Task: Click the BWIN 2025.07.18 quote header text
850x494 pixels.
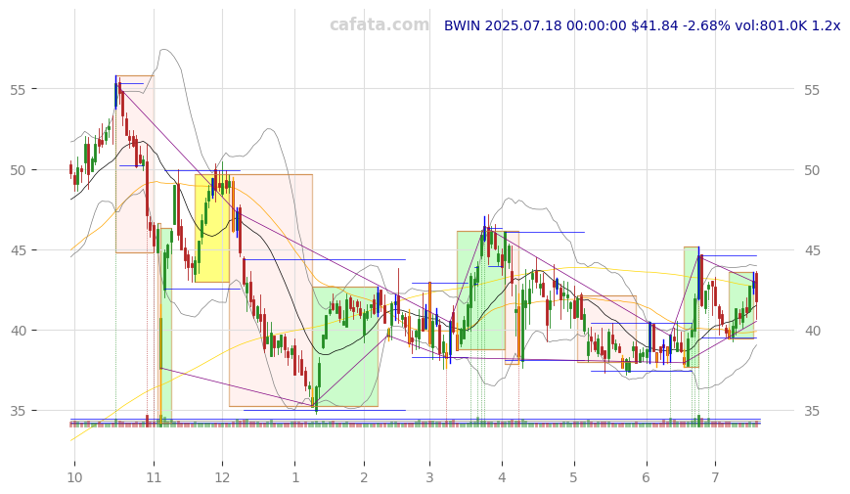Action: (642, 25)
